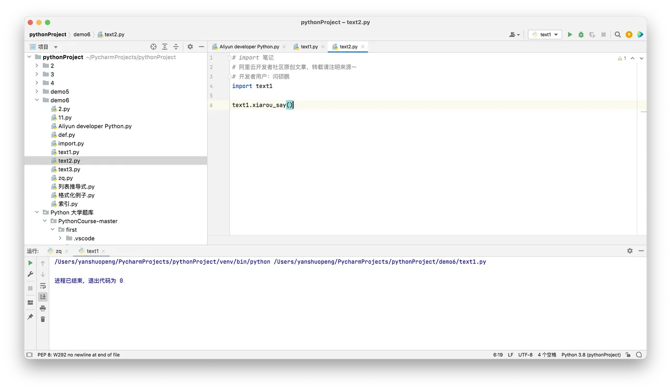The height and width of the screenshot is (391, 671).
Task: Open the text1 run configuration dropdown
Action: tap(545, 34)
